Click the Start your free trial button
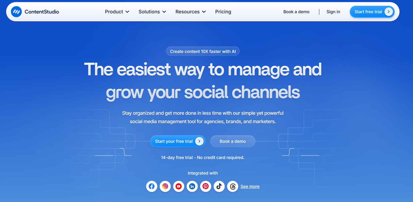The height and width of the screenshot is (202, 413). 178,141
